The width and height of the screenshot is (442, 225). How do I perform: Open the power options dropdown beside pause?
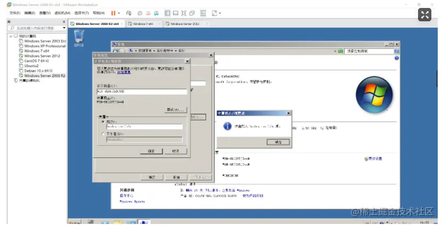tap(119, 13)
